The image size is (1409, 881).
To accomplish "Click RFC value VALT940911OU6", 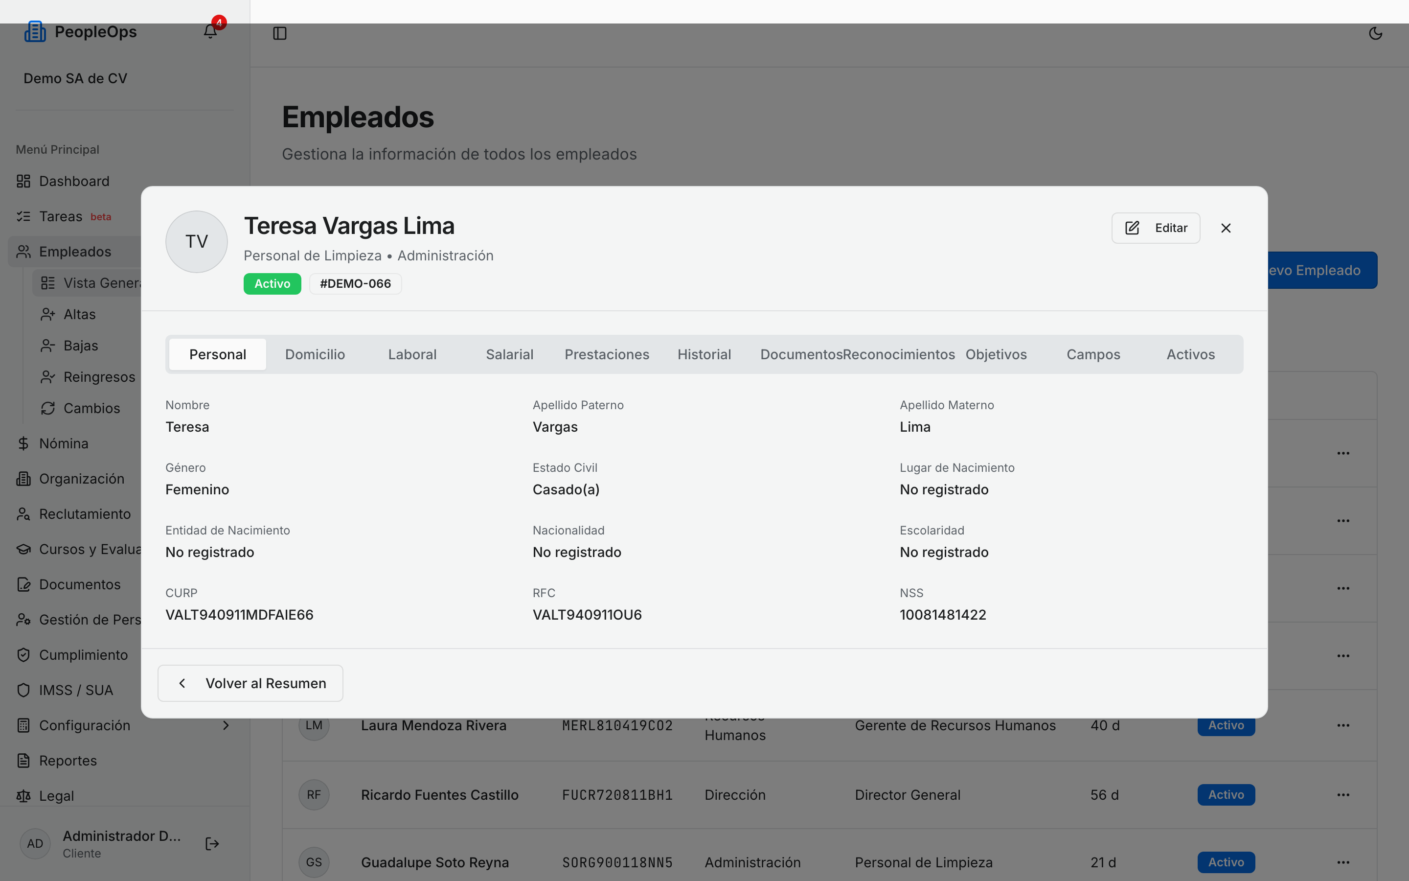I will tap(587, 615).
